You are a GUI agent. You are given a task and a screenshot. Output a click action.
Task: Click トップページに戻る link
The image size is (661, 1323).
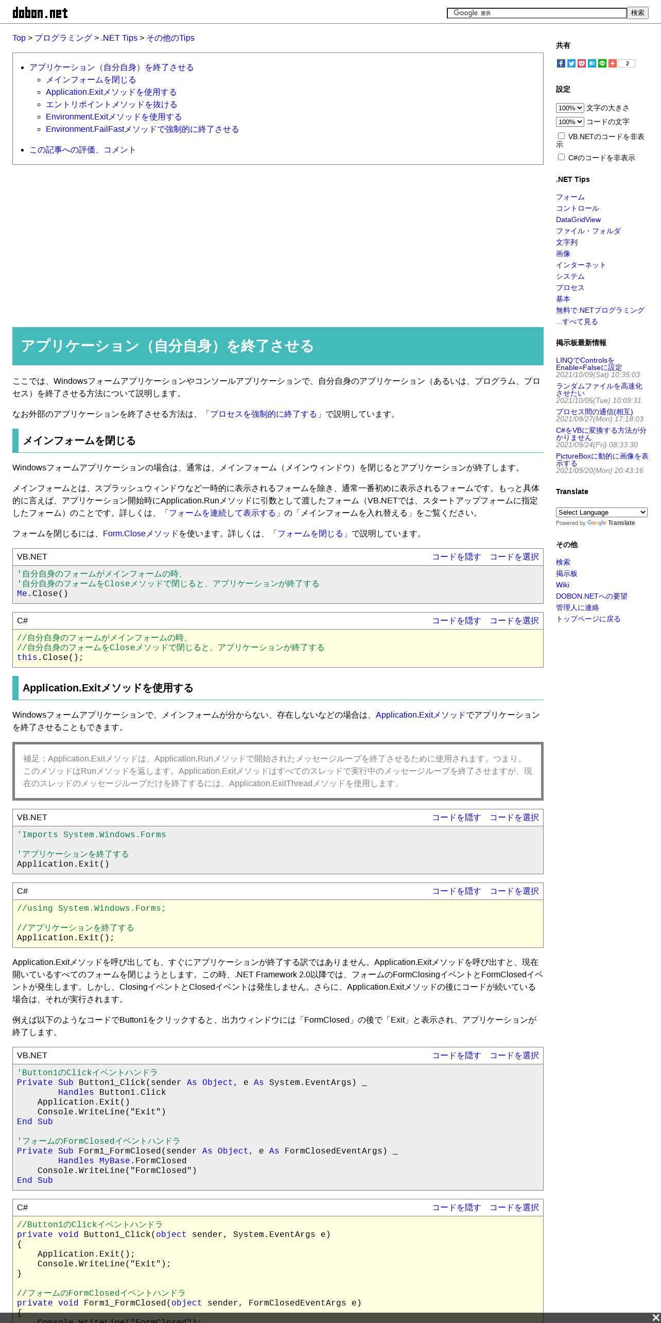pyautogui.click(x=588, y=619)
